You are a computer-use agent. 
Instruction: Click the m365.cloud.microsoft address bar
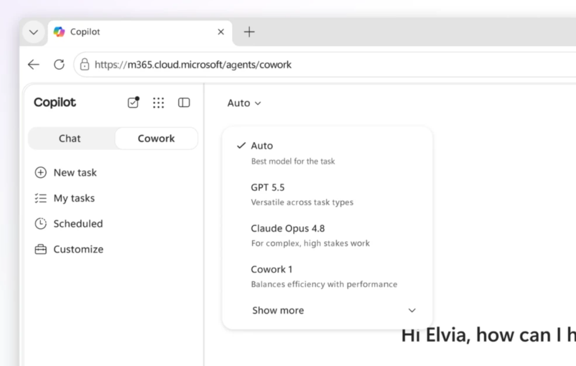coord(325,64)
